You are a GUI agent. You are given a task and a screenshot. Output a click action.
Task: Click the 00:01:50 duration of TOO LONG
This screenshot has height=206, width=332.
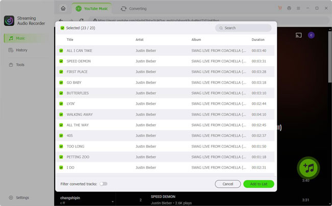[x=259, y=146]
